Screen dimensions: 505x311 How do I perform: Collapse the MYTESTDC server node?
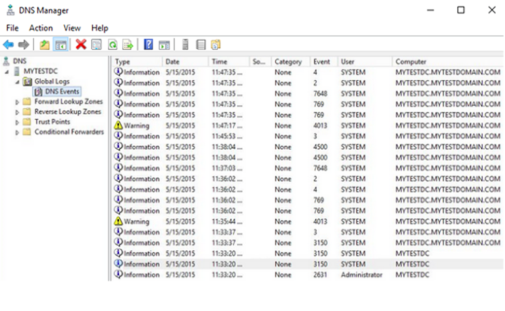point(6,72)
